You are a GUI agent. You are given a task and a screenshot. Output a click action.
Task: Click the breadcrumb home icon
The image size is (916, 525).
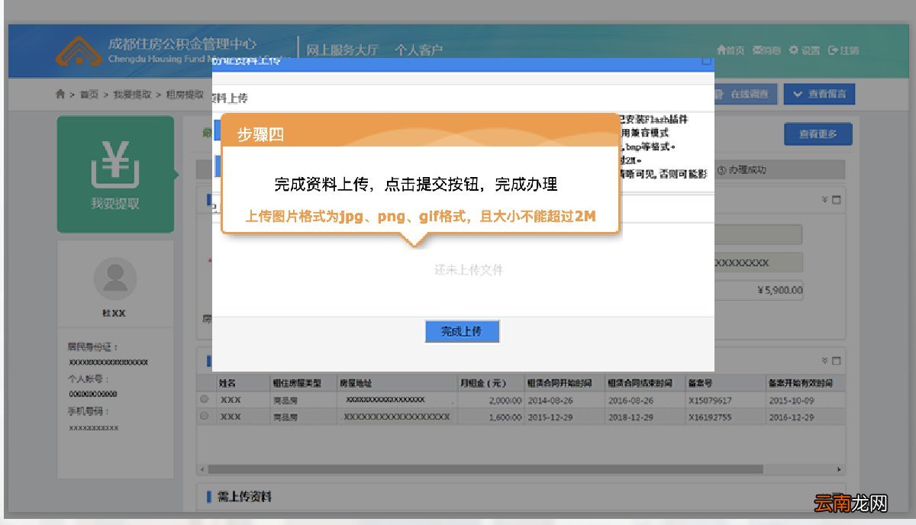[x=60, y=95]
